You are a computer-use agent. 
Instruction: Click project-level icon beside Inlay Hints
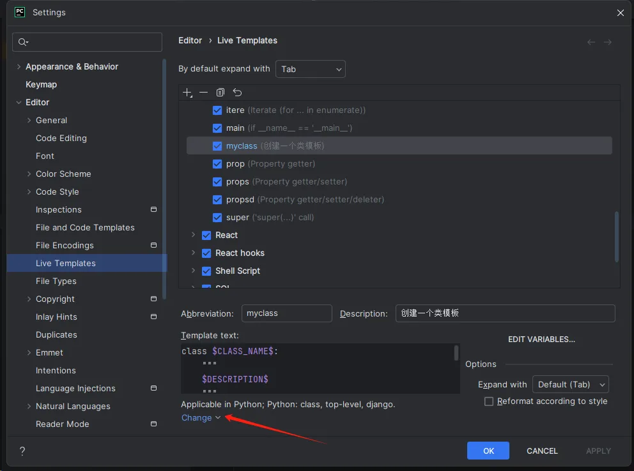coord(153,317)
